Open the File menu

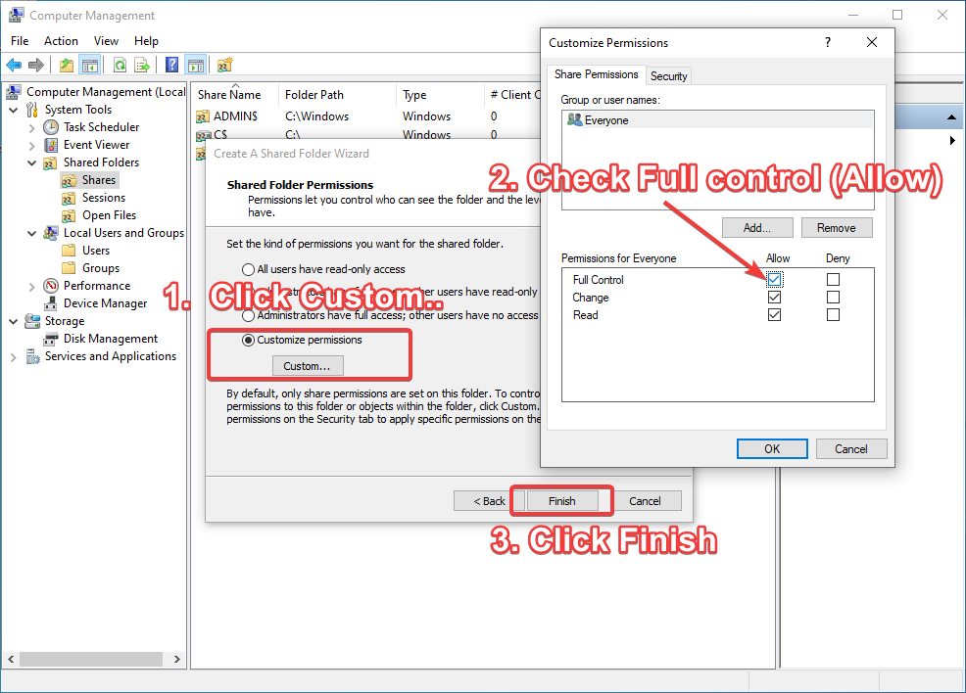coord(20,40)
